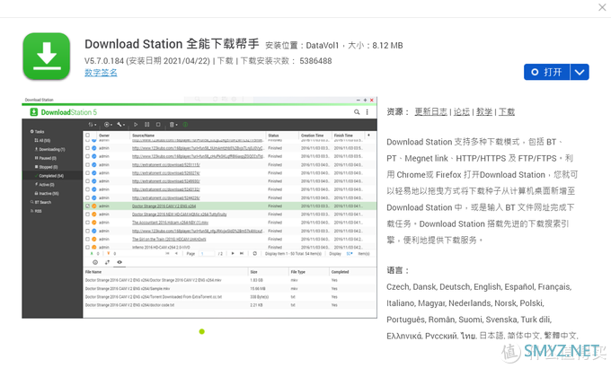Click the version text "V5.7.0.184"

pyautogui.click(x=104, y=61)
